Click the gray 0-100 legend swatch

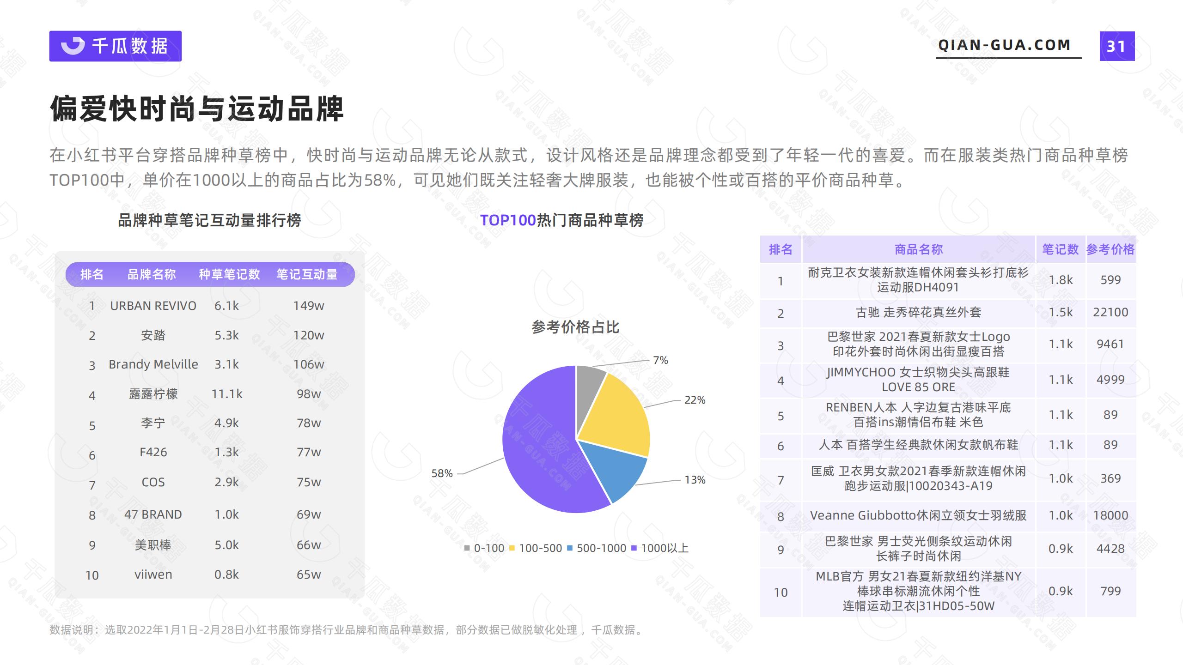(x=467, y=548)
